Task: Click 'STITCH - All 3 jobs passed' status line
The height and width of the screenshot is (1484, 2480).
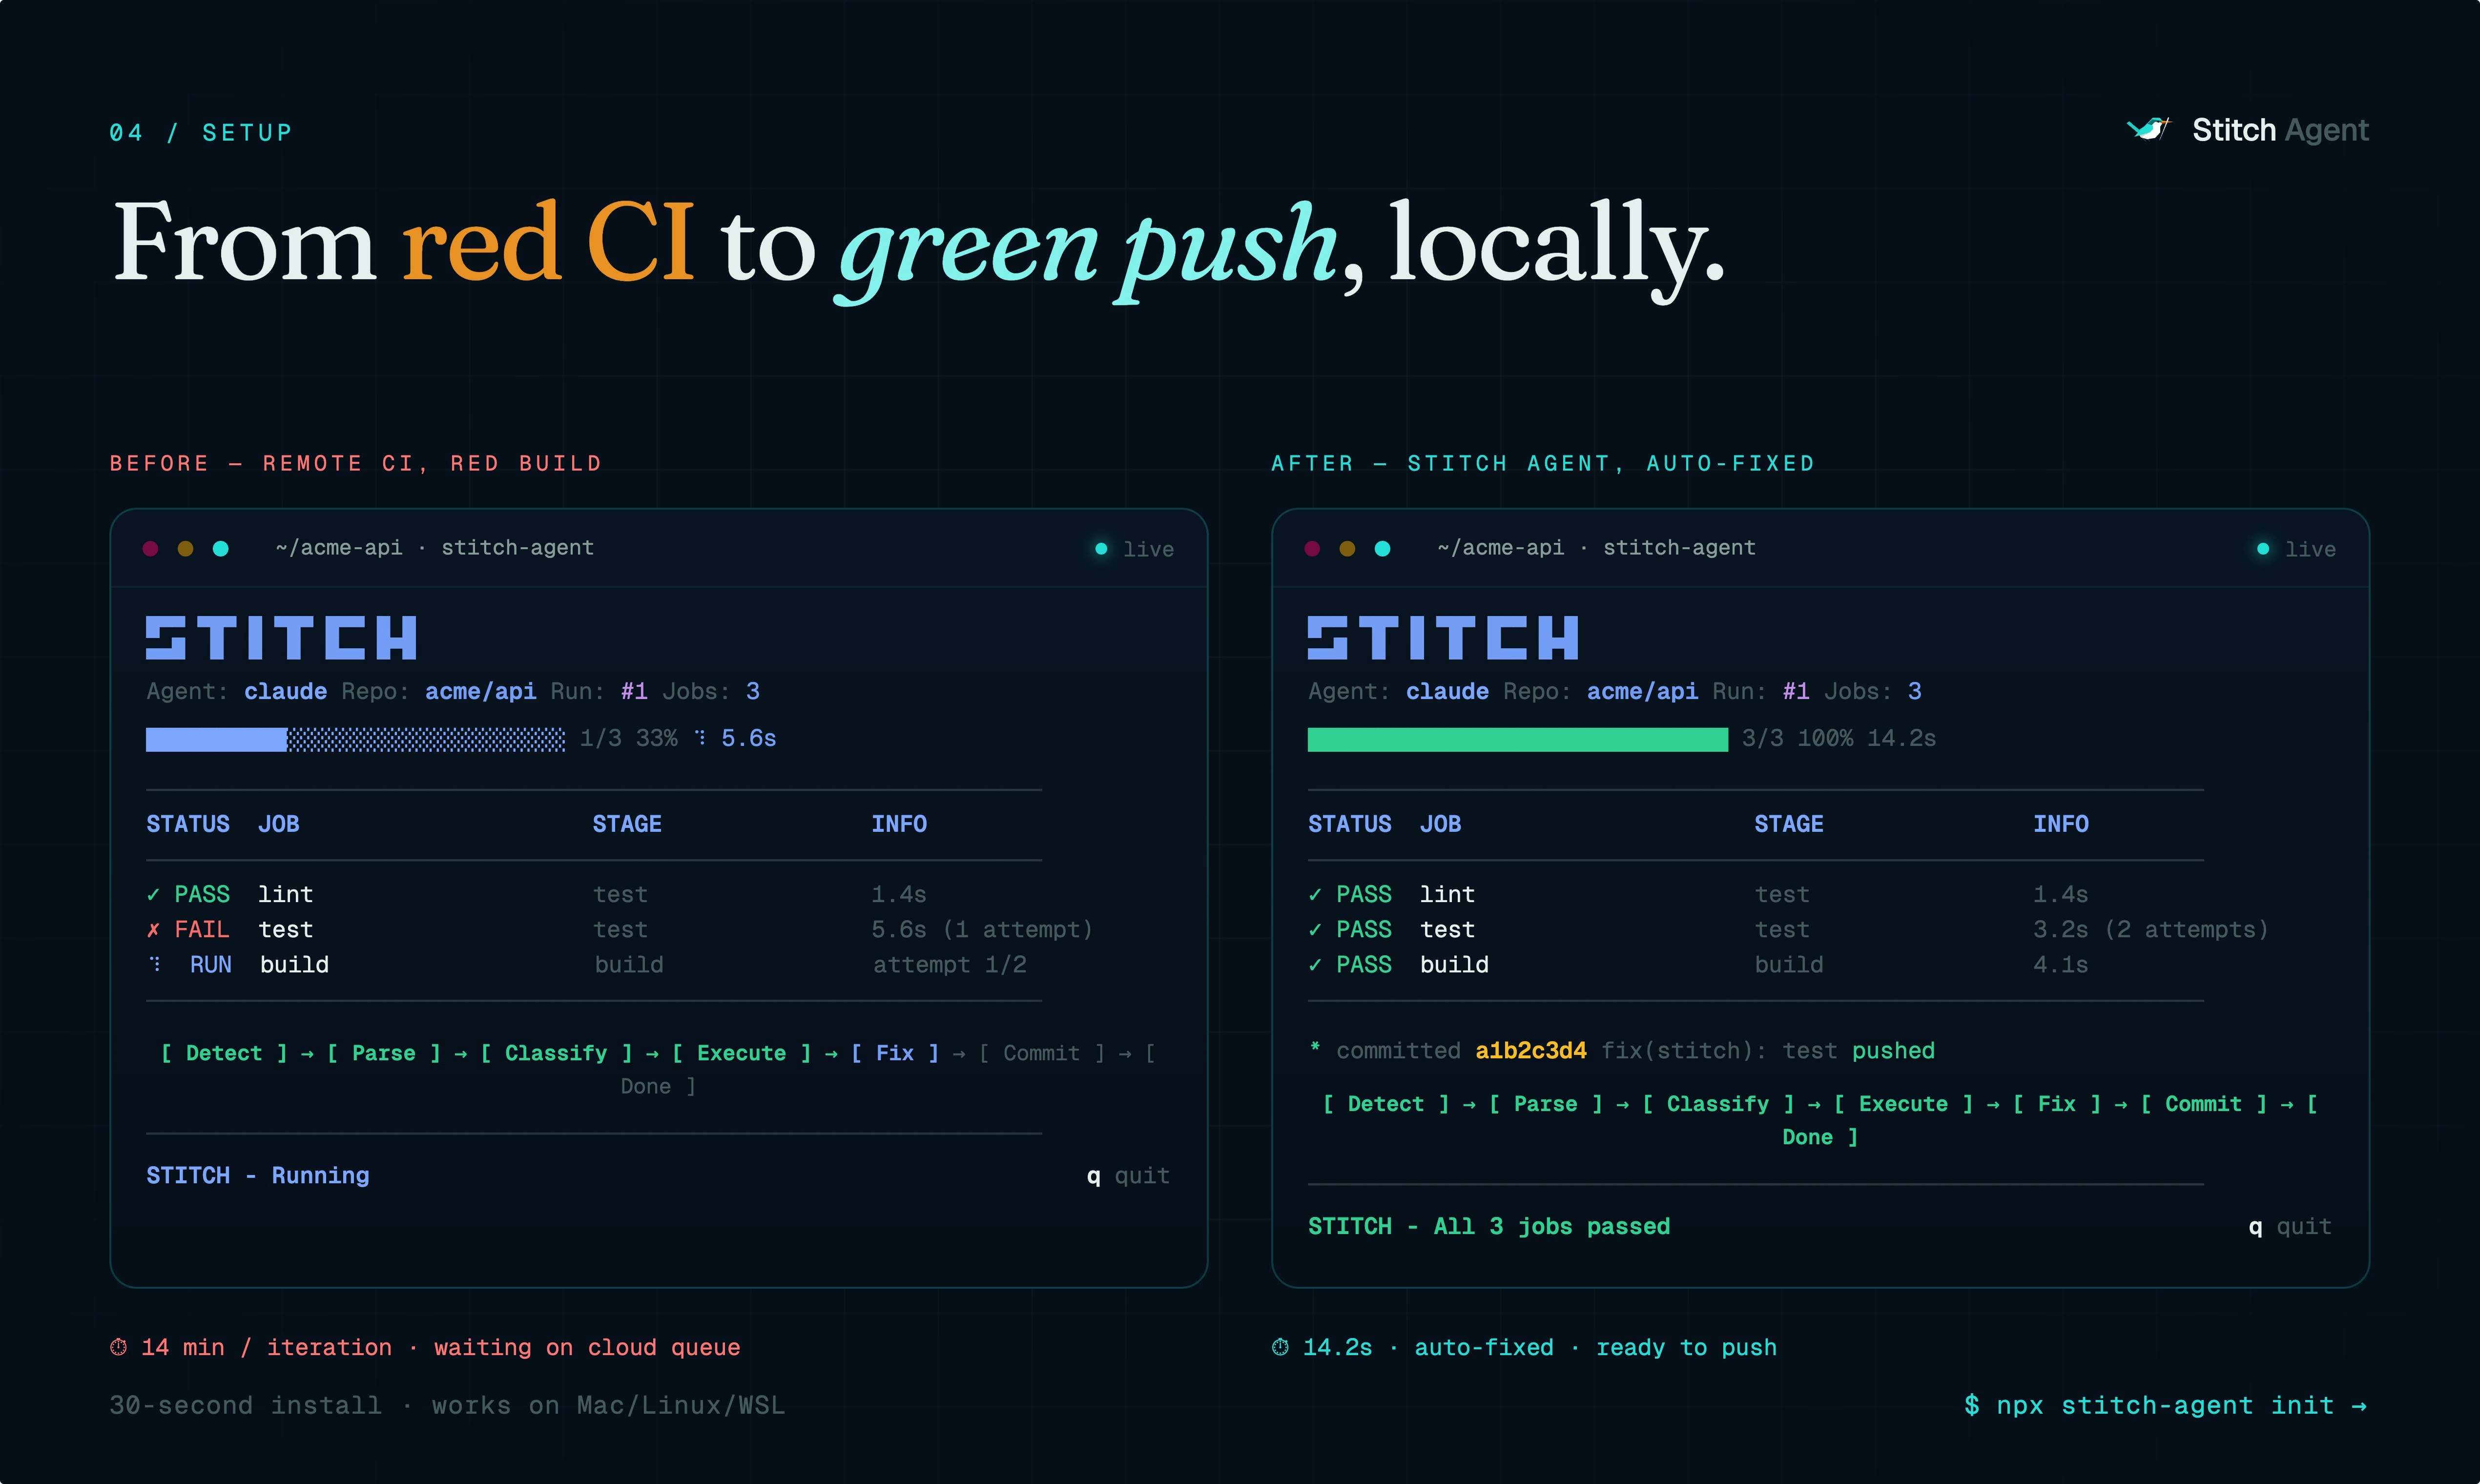Action: pyautogui.click(x=1489, y=1227)
